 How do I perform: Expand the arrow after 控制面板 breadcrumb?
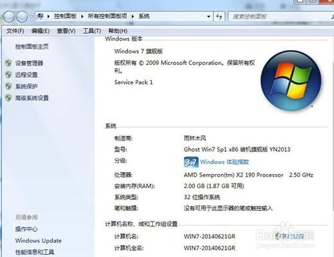pos(82,16)
